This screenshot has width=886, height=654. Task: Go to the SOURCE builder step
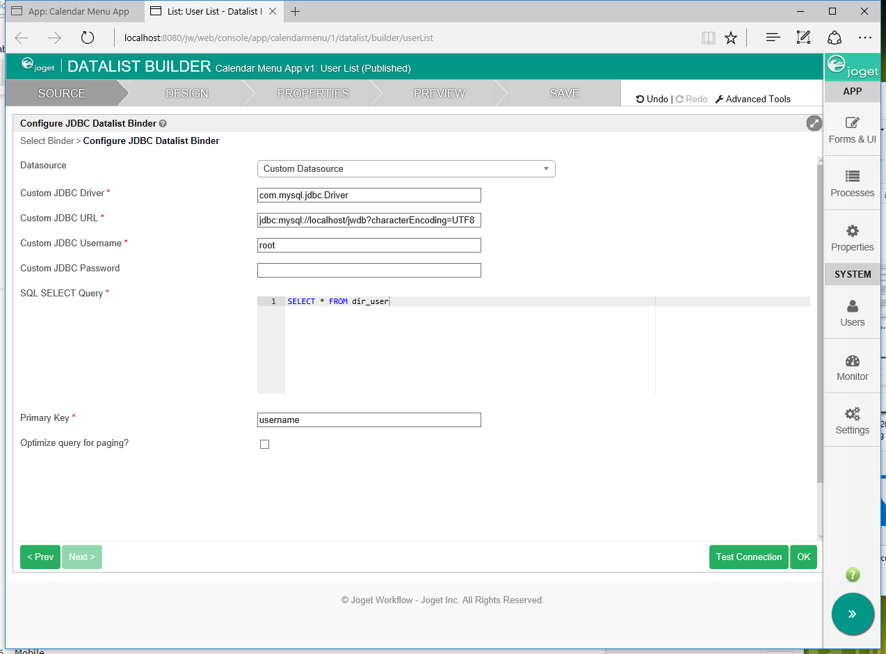tap(62, 93)
